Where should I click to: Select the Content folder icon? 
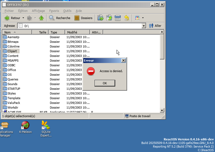coord(5,56)
